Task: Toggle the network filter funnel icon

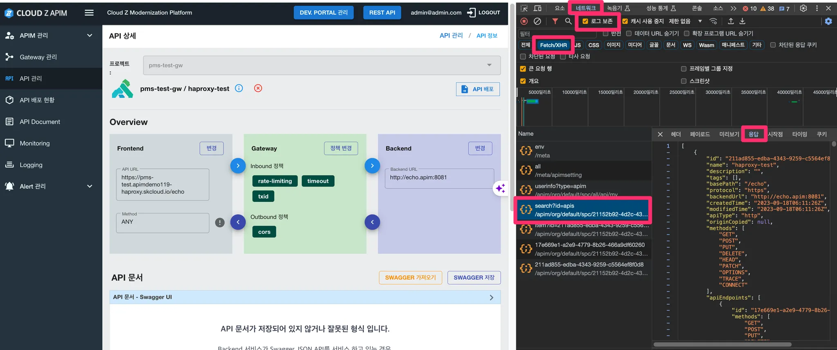Action: [555, 21]
